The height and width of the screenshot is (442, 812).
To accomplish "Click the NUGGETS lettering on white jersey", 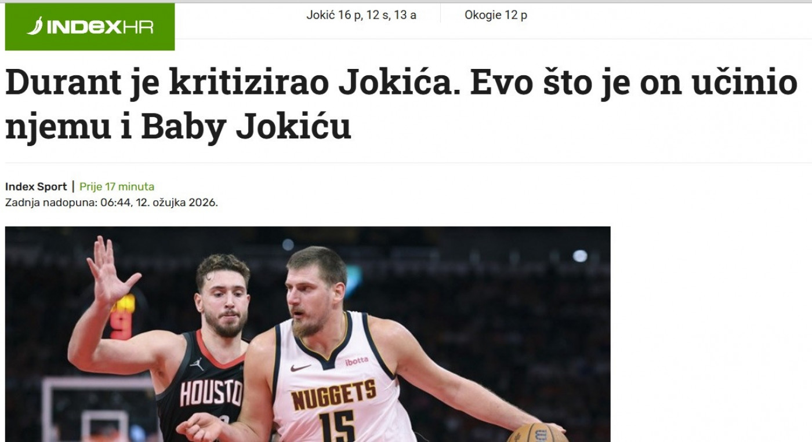I will coord(333,395).
